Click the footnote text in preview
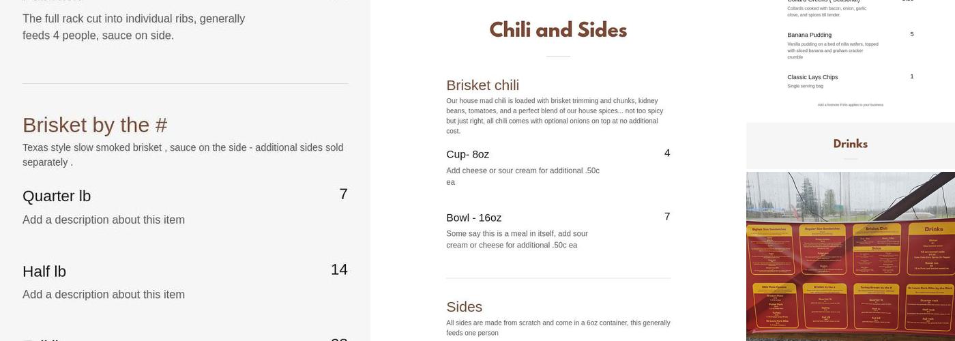This screenshot has width=955, height=341. (x=850, y=105)
